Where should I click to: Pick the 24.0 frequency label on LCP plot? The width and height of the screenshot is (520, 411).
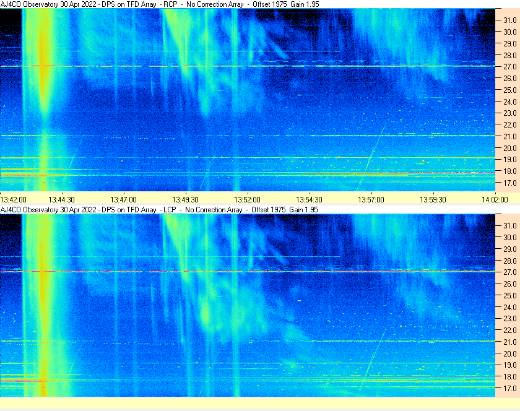[x=510, y=307]
